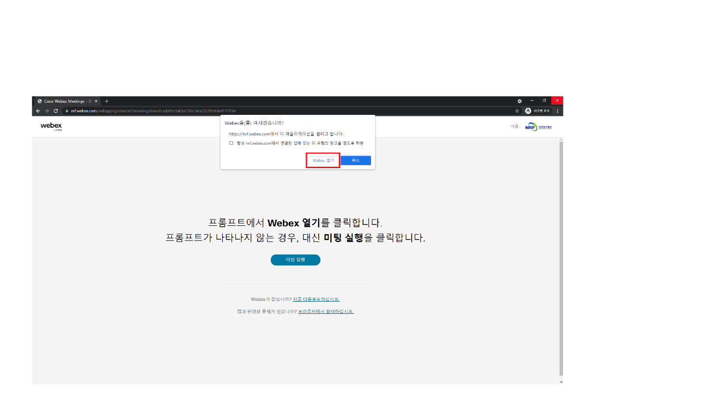705x396 pixels.
Task: Open a new tab with the plus icon
Action: coord(107,101)
